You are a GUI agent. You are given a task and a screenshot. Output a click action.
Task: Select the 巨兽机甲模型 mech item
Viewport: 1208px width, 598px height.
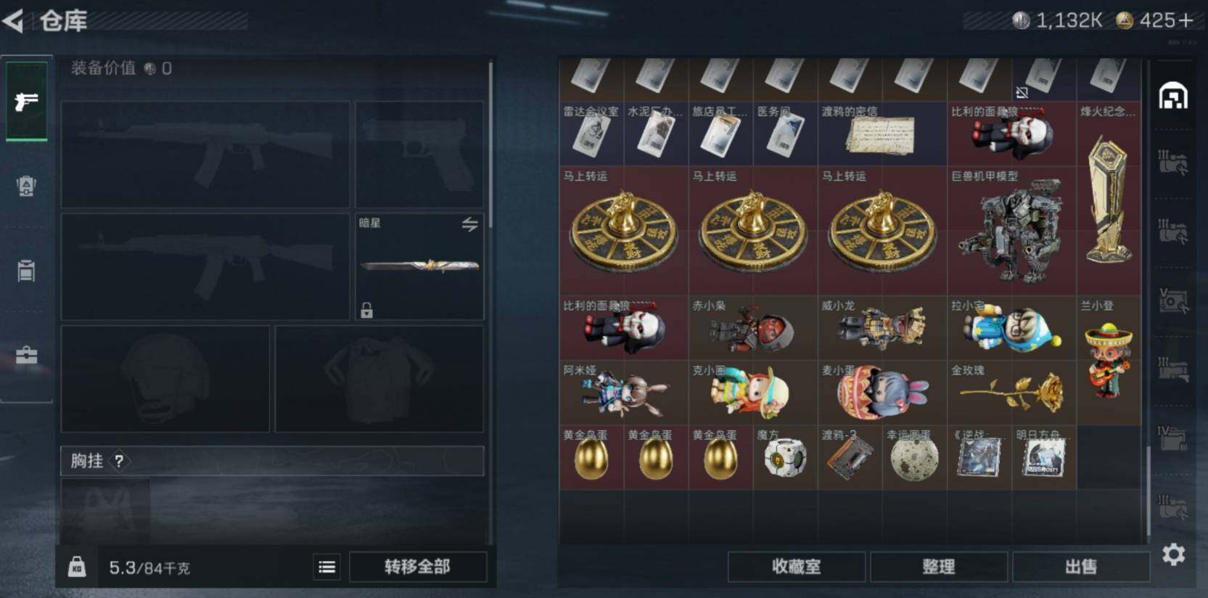pos(1012,230)
